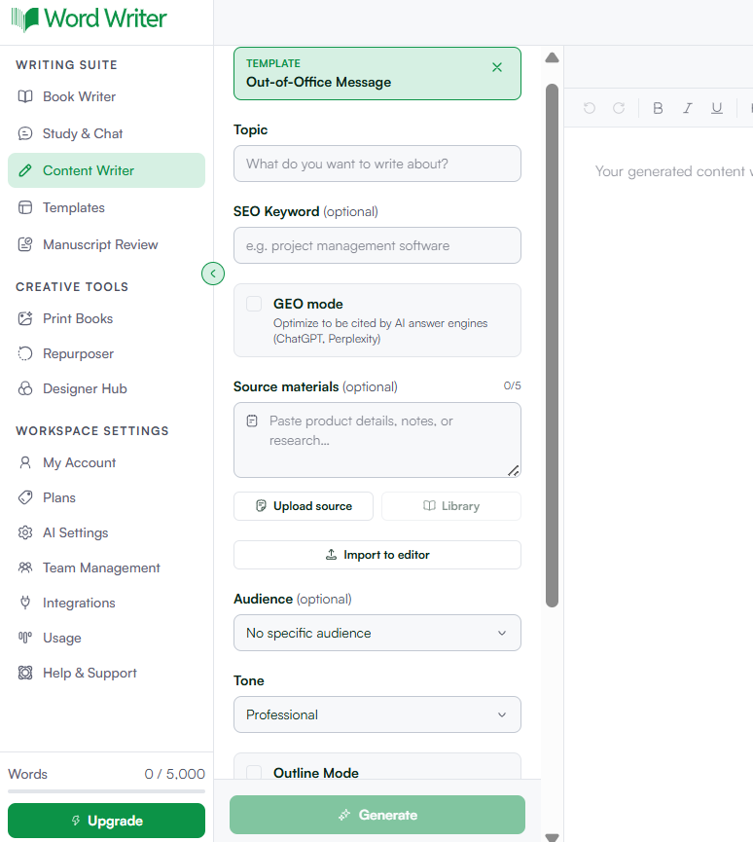Click the undo icon in editor toolbar

(590, 108)
